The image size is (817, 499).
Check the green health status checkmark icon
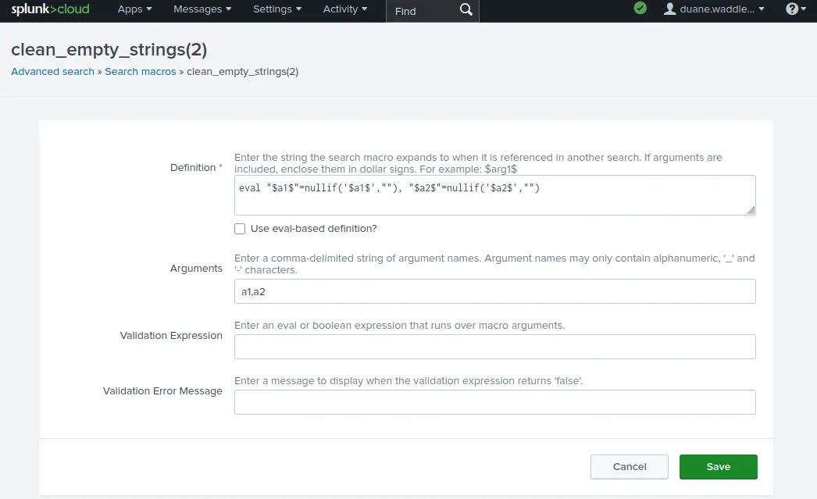pyautogui.click(x=640, y=10)
